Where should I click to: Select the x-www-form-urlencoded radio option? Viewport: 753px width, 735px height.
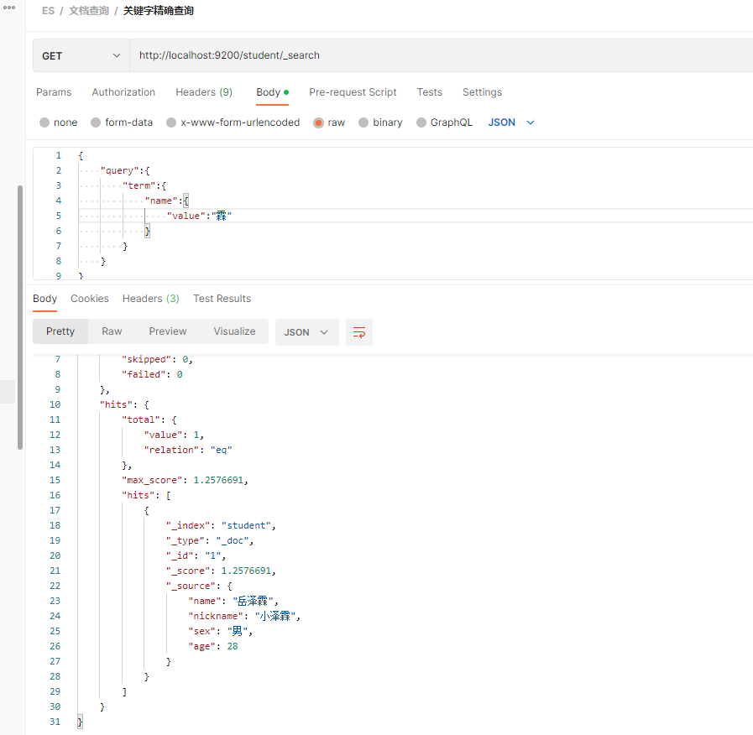(233, 122)
